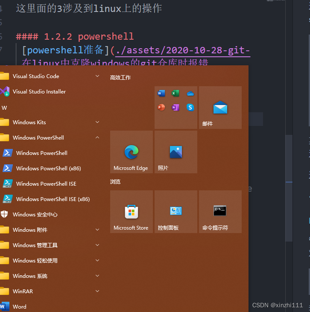Image resolution: width=310 pixels, height=312 pixels.
Task: Open Word icon in Office tile folder
Action: (161, 93)
